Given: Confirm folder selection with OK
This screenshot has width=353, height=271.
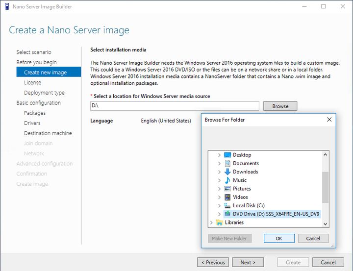Looking at the screenshot, I should click(x=279, y=238).
